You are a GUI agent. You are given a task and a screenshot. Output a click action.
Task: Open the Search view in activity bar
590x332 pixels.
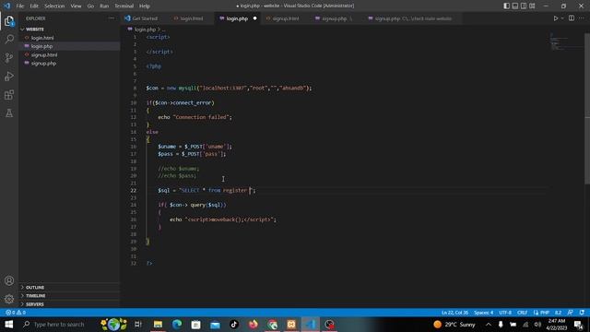[x=9, y=39]
